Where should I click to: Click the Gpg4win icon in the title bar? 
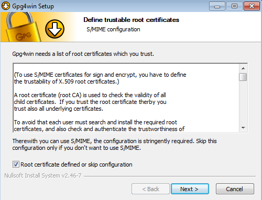click(6, 6)
